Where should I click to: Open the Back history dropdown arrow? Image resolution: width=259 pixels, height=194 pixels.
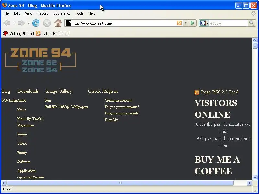click(x=14, y=23)
